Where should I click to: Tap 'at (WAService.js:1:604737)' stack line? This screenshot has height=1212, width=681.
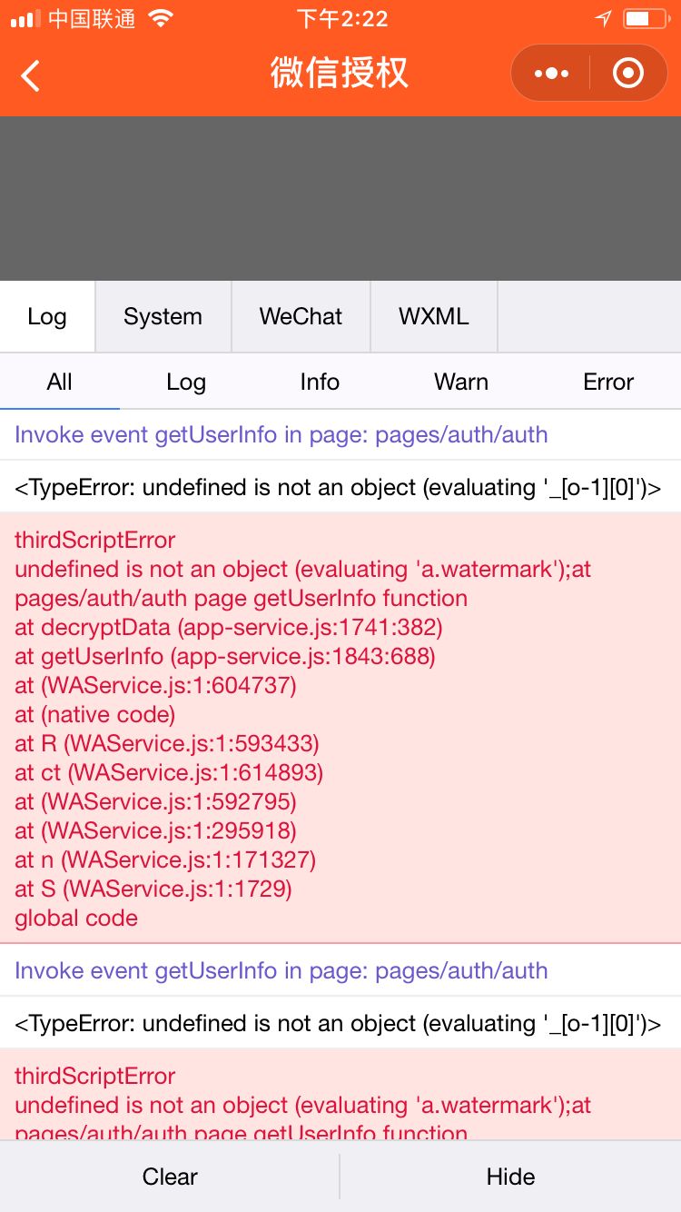(x=155, y=685)
